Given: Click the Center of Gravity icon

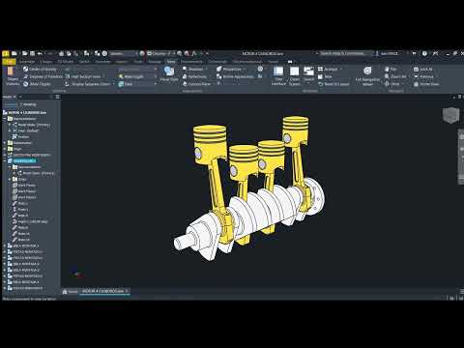Looking at the screenshot, I should (26, 69).
